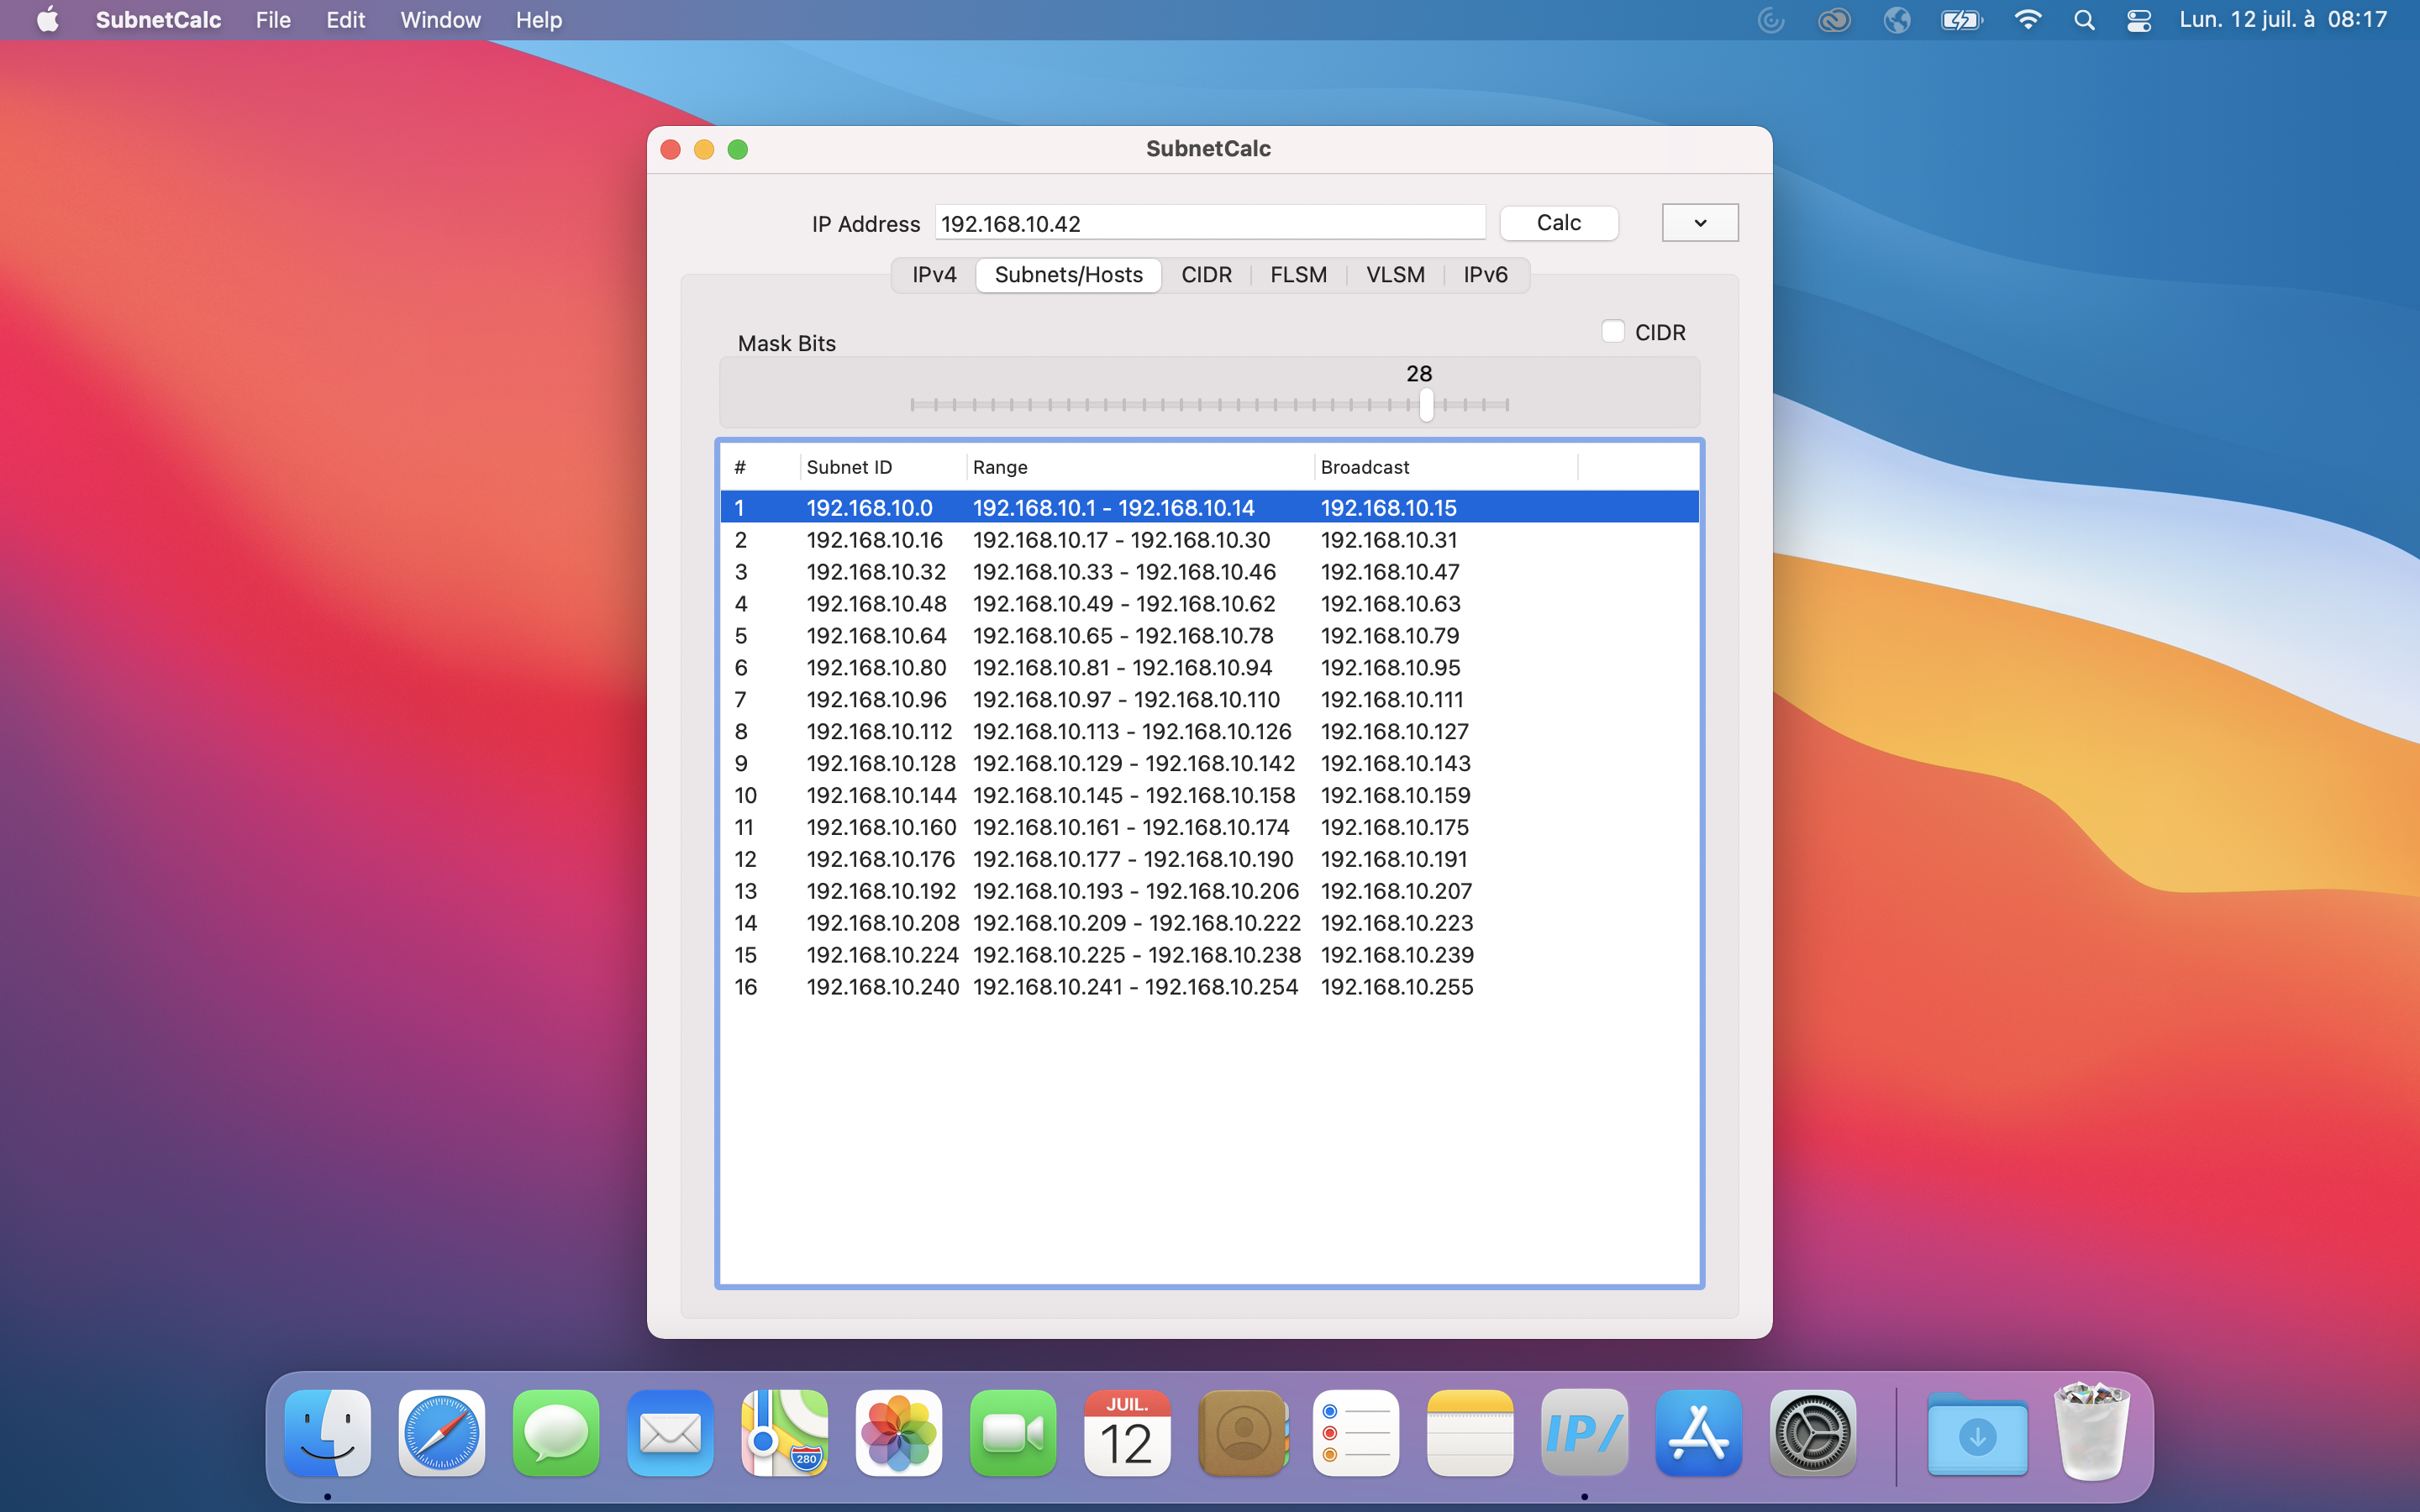Open the SubnetCalc Help menu
The height and width of the screenshot is (1512, 2420).
point(538,20)
